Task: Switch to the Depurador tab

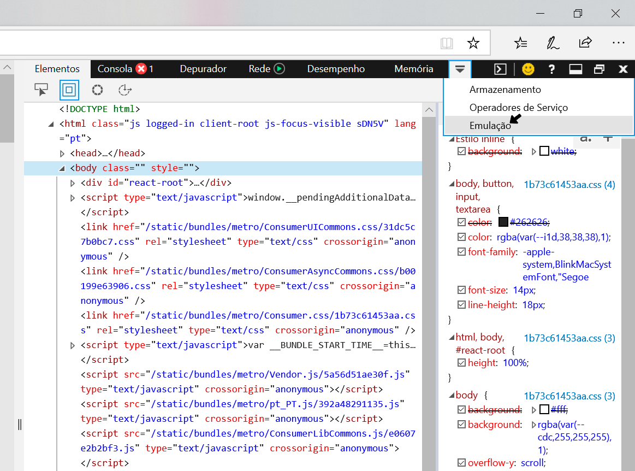Action: coord(203,69)
